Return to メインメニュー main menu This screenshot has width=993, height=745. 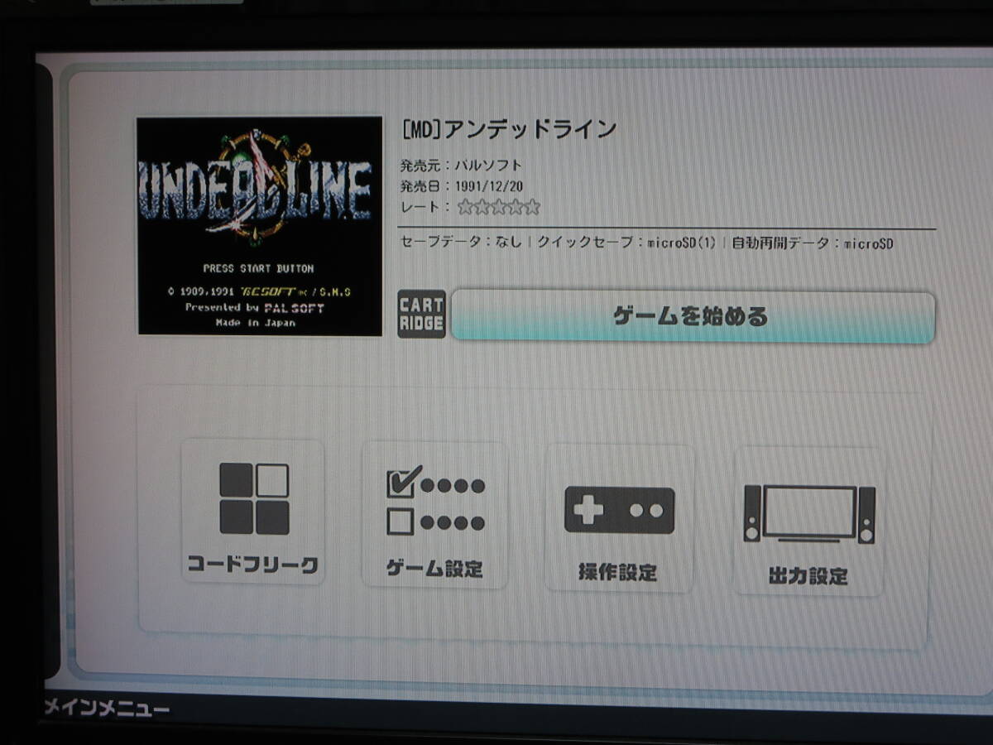point(106,709)
